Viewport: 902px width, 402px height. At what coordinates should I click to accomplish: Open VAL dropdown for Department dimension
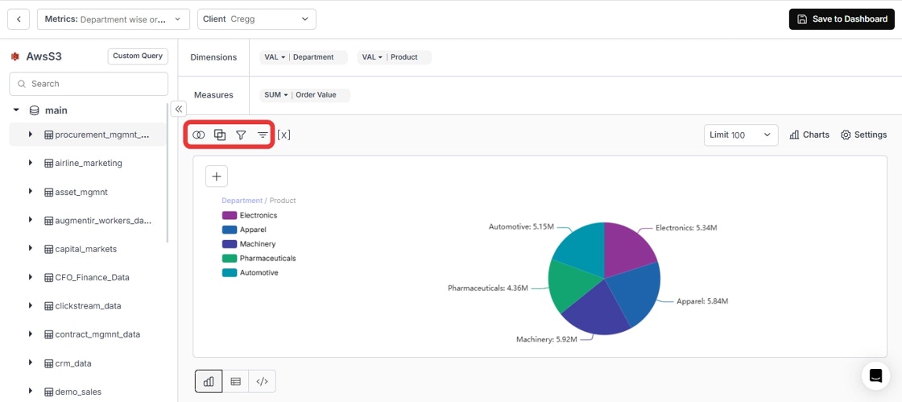[x=275, y=57]
